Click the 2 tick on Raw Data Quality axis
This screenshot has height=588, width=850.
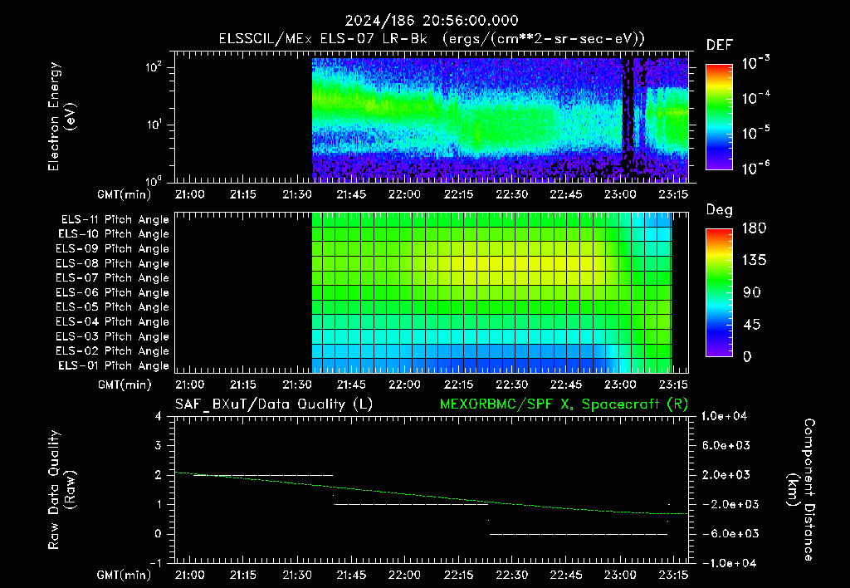[158, 474]
